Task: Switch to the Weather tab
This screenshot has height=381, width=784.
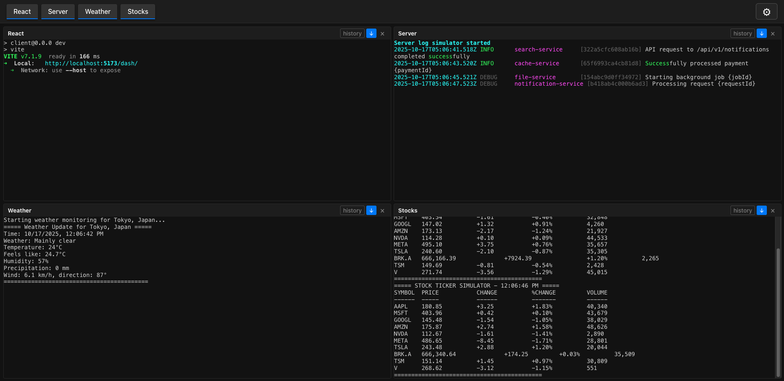Action: tap(97, 11)
